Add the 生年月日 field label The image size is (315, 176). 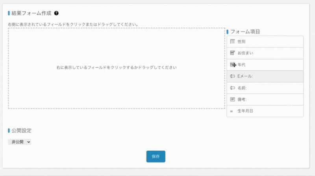(x=245, y=111)
